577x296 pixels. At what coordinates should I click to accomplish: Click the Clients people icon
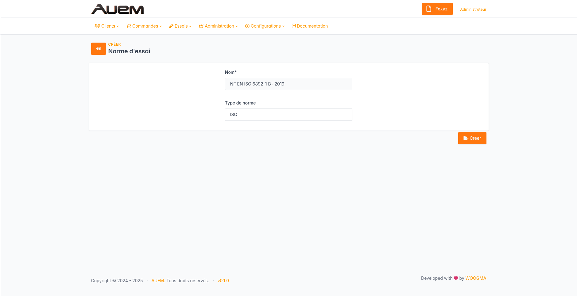point(97,26)
